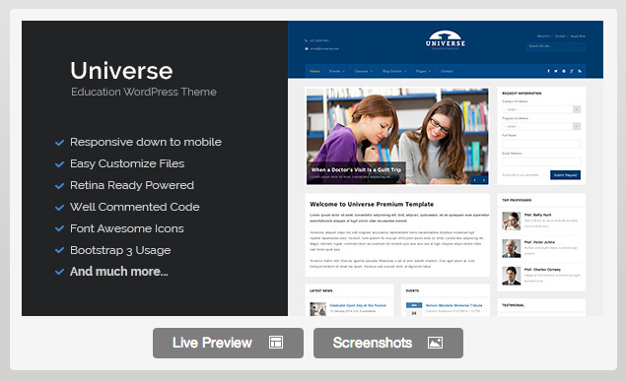Viewport: 626px width, 382px height.
Task: Click the Prof. Betty Hunt name
Action: (538, 215)
